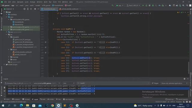This screenshot has height=108, width=192.
Task: Collapse the drawable folder
Action: pyautogui.click(x=9, y=37)
